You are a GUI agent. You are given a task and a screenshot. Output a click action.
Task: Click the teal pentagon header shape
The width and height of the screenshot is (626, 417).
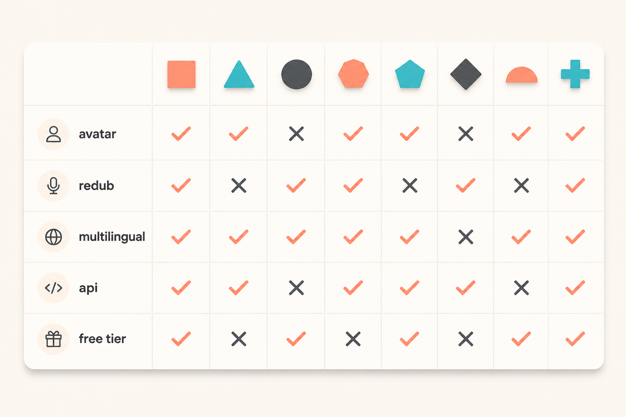[410, 74]
